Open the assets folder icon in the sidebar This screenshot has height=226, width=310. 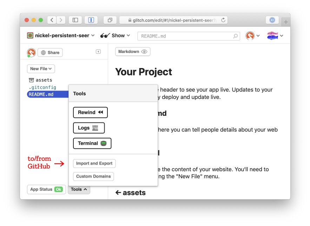[31, 80]
